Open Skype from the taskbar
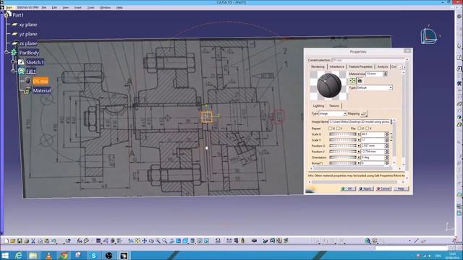This screenshot has height=260, width=463. pyautogui.click(x=93, y=255)
